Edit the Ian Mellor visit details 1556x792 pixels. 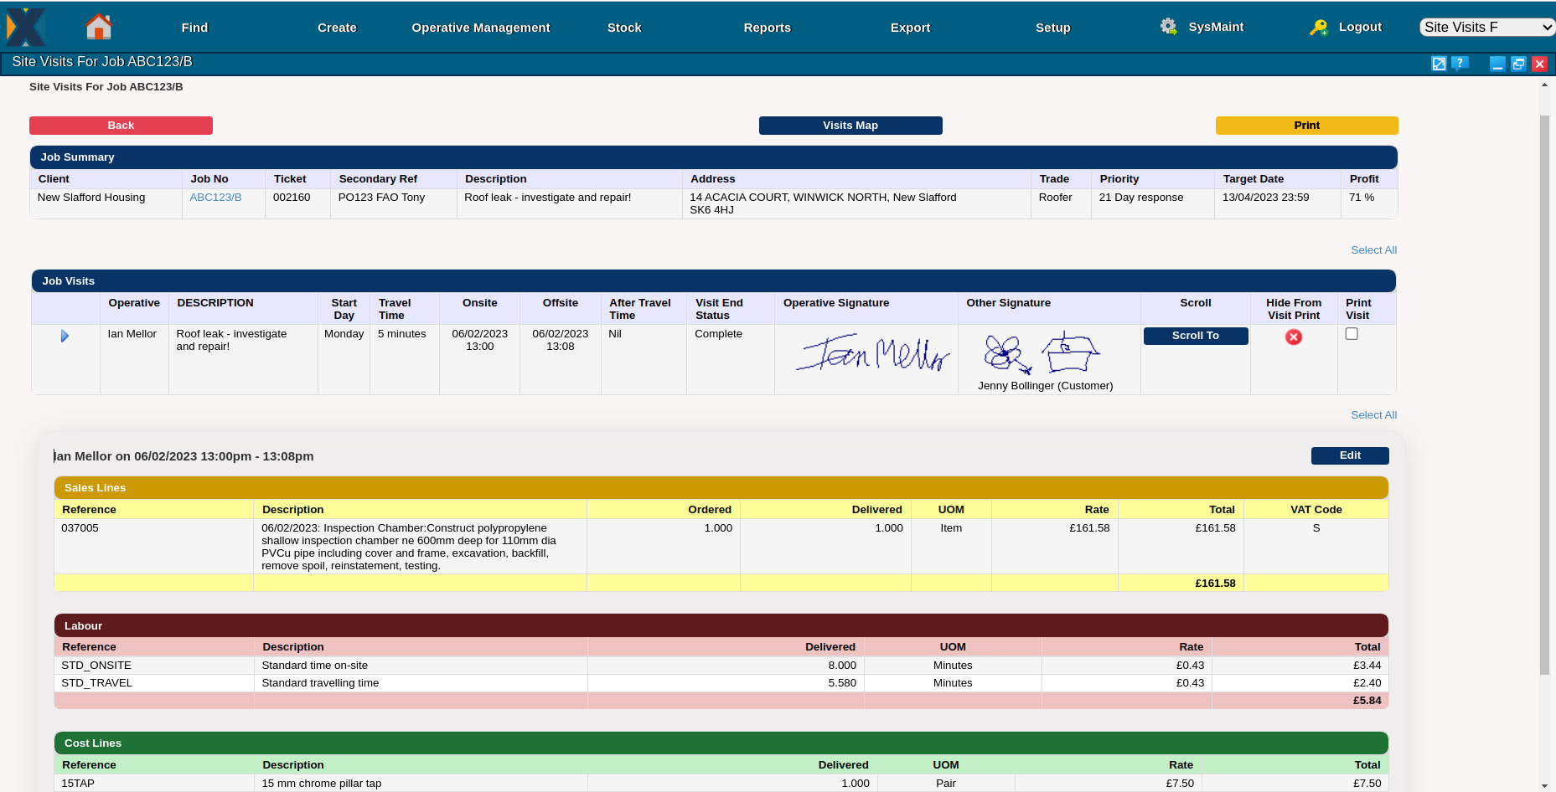click(x=1349, y=455)
